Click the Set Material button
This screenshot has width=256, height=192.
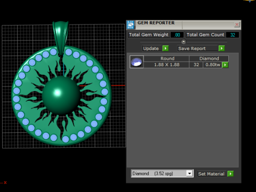point(212,174)
